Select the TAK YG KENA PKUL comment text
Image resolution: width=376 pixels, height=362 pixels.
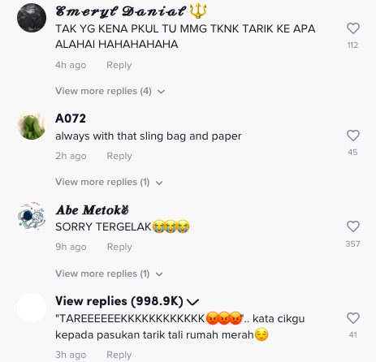click(185, 37)
